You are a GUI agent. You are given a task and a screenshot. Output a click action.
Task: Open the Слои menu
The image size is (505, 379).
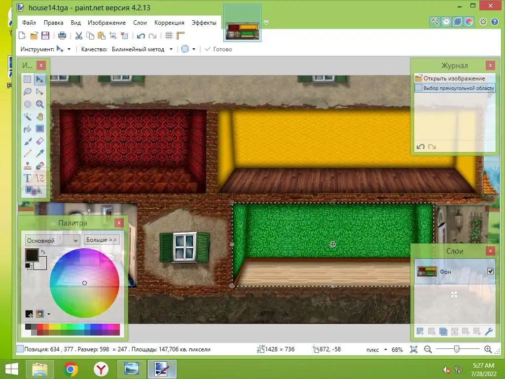tap(140, 23)
